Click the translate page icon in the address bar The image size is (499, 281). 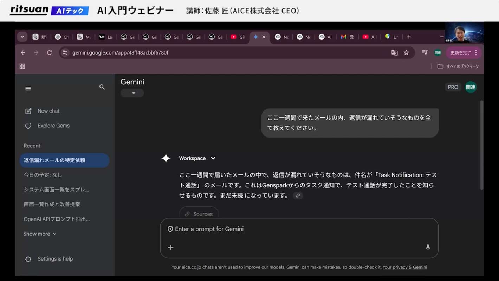click(394, 52)
